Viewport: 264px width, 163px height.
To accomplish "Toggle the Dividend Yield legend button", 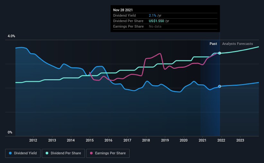I will point(23,153).
